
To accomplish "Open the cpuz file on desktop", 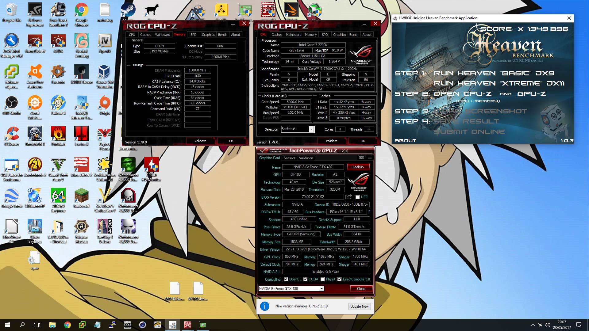I will (35, 260).
